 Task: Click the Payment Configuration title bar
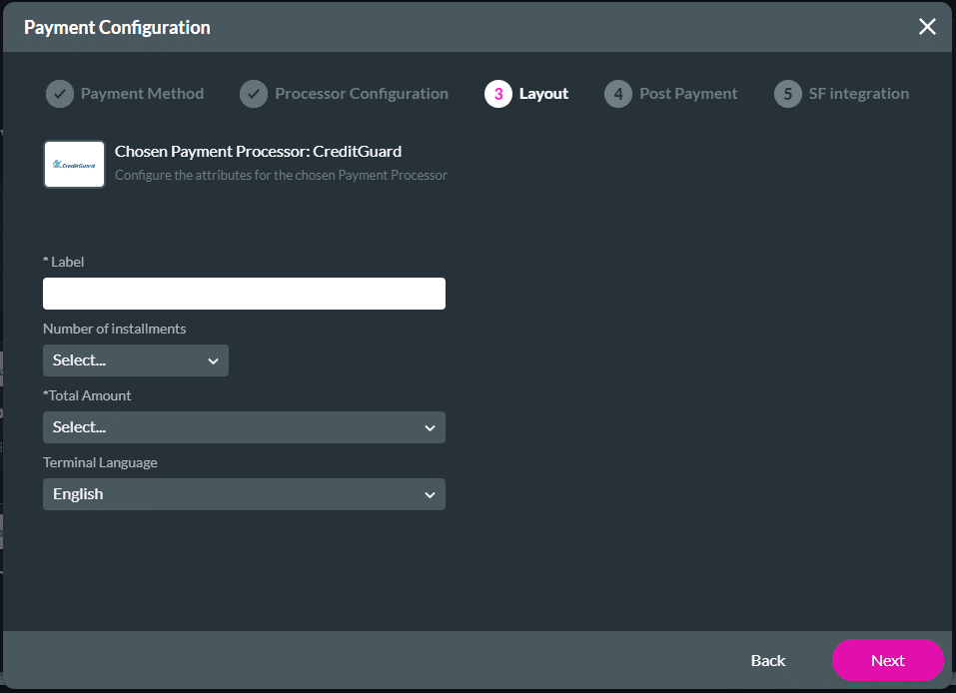(x=117, y=27)
